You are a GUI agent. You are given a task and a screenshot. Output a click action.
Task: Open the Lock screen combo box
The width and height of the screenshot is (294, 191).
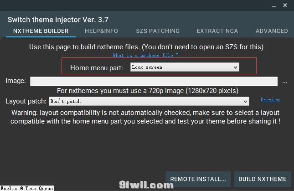(185, 67)
